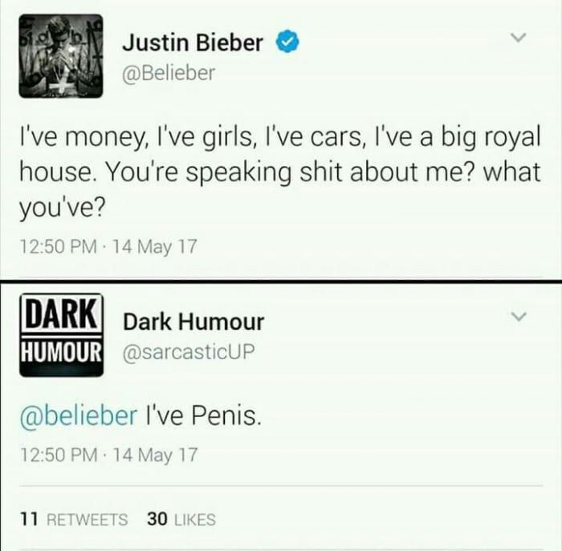The image size is (562, 551).
Task: Open Justin Bieber's profile picture
Action: [x=61, y=56]
